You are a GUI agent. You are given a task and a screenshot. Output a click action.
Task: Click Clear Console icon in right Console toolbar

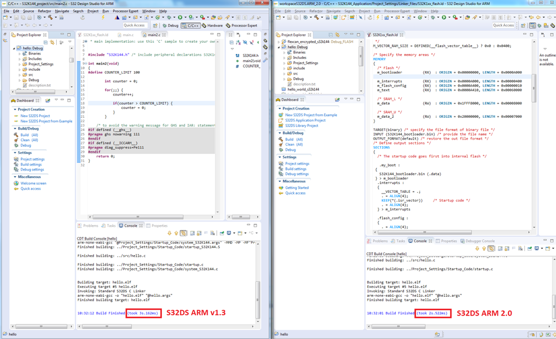coord(520,248)
